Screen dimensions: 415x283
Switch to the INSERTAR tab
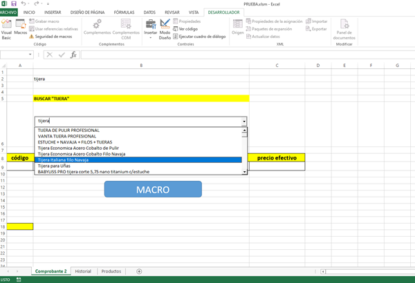[53, 12]
